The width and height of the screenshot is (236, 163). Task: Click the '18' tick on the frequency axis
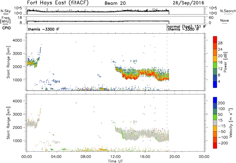pos(20,18)
